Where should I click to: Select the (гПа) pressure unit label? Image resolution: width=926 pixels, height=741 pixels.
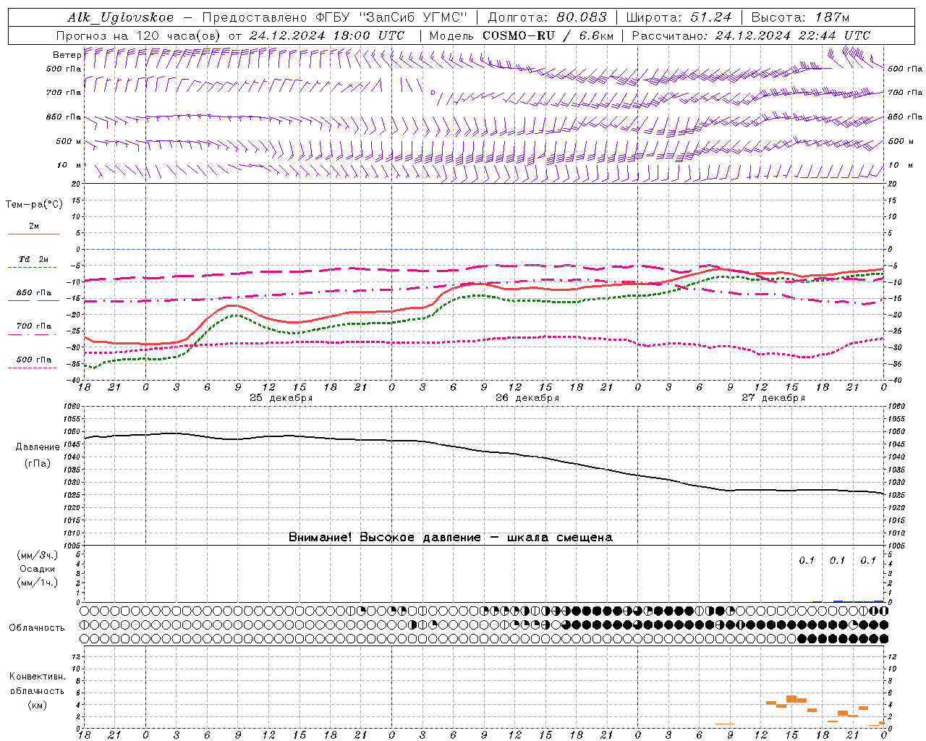click(x=38, y=464)
